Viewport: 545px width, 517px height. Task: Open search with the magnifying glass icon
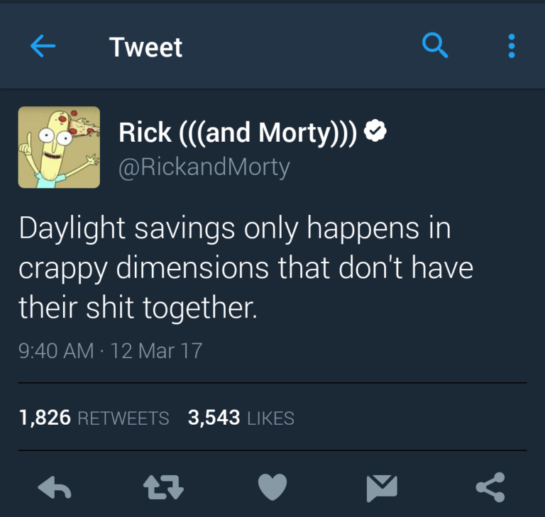pos(435,45)
